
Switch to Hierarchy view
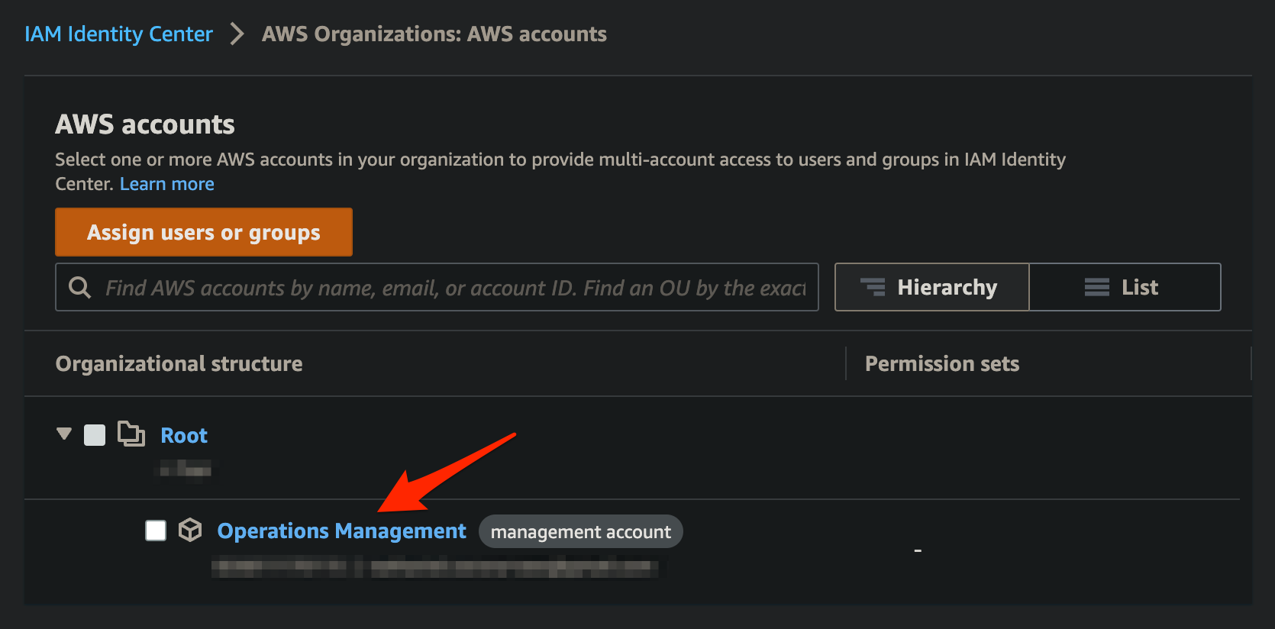pyautogui.click(x=932, y=287)
